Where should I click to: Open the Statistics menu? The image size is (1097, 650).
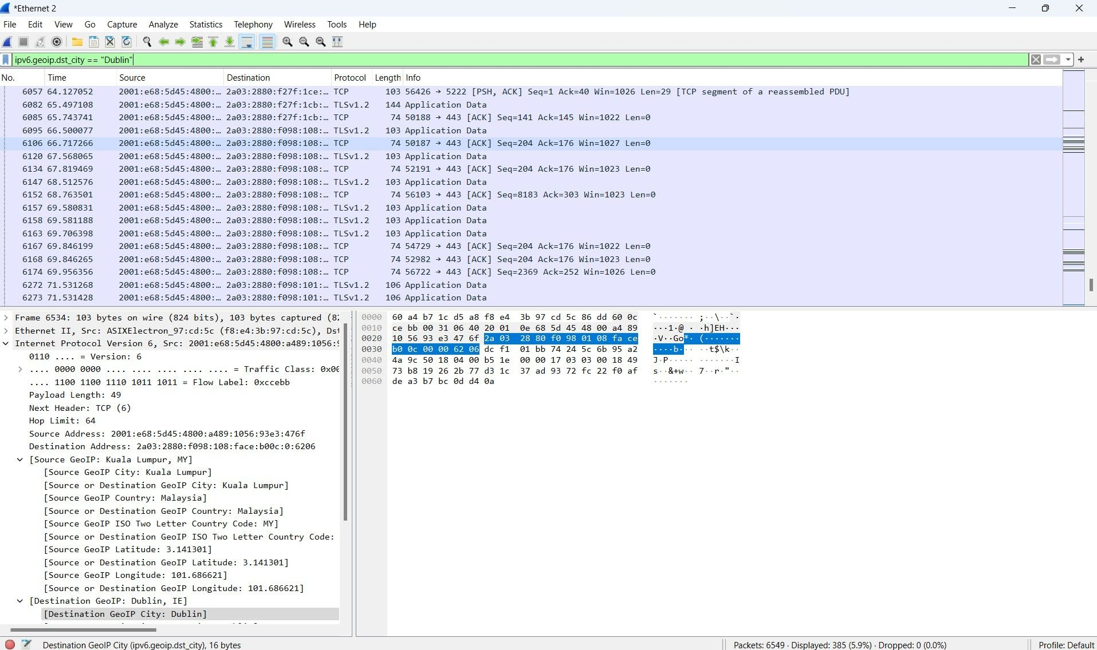(x=205, y=25)
